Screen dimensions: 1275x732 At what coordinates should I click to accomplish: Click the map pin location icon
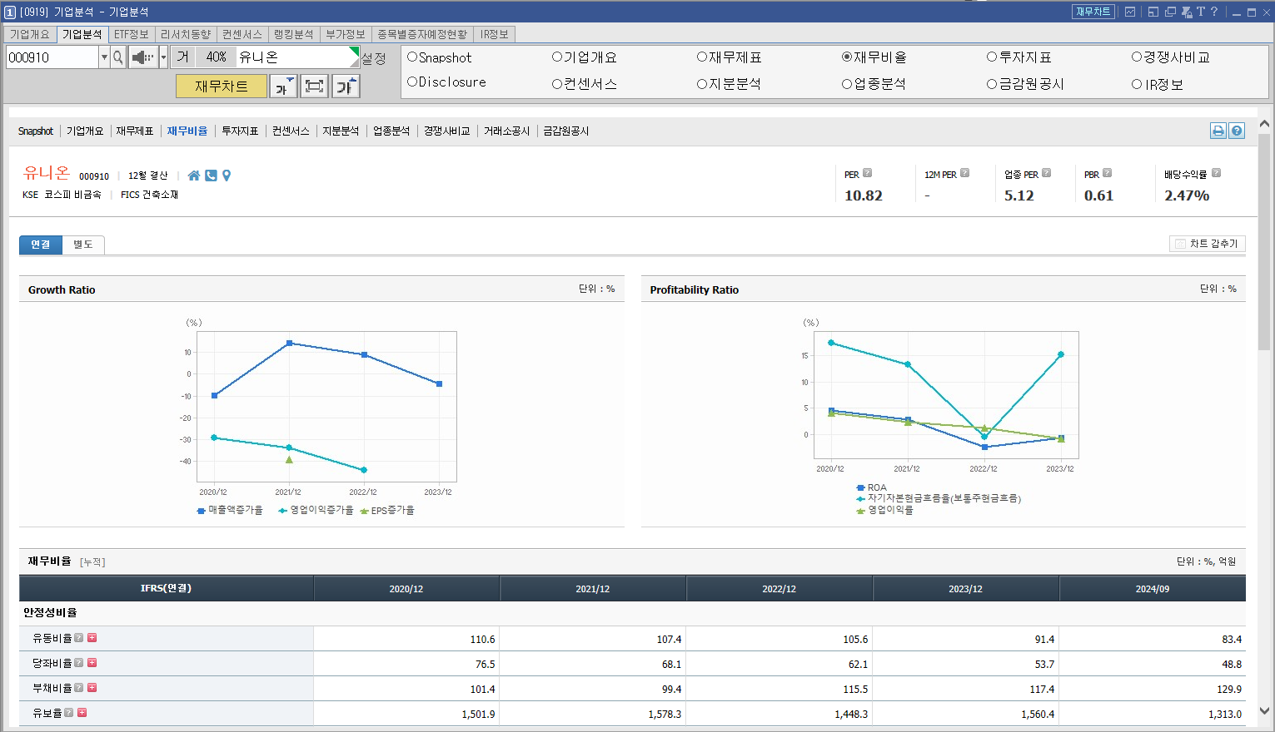pyautogui.click(x=227, y=176)
